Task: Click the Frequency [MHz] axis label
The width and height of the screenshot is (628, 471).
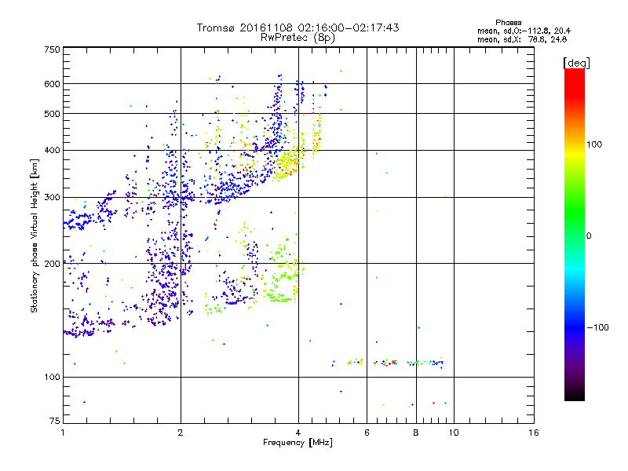Action: (298, 444)
